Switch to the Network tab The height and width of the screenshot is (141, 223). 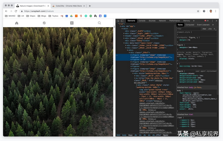click(x=162, y=21)
